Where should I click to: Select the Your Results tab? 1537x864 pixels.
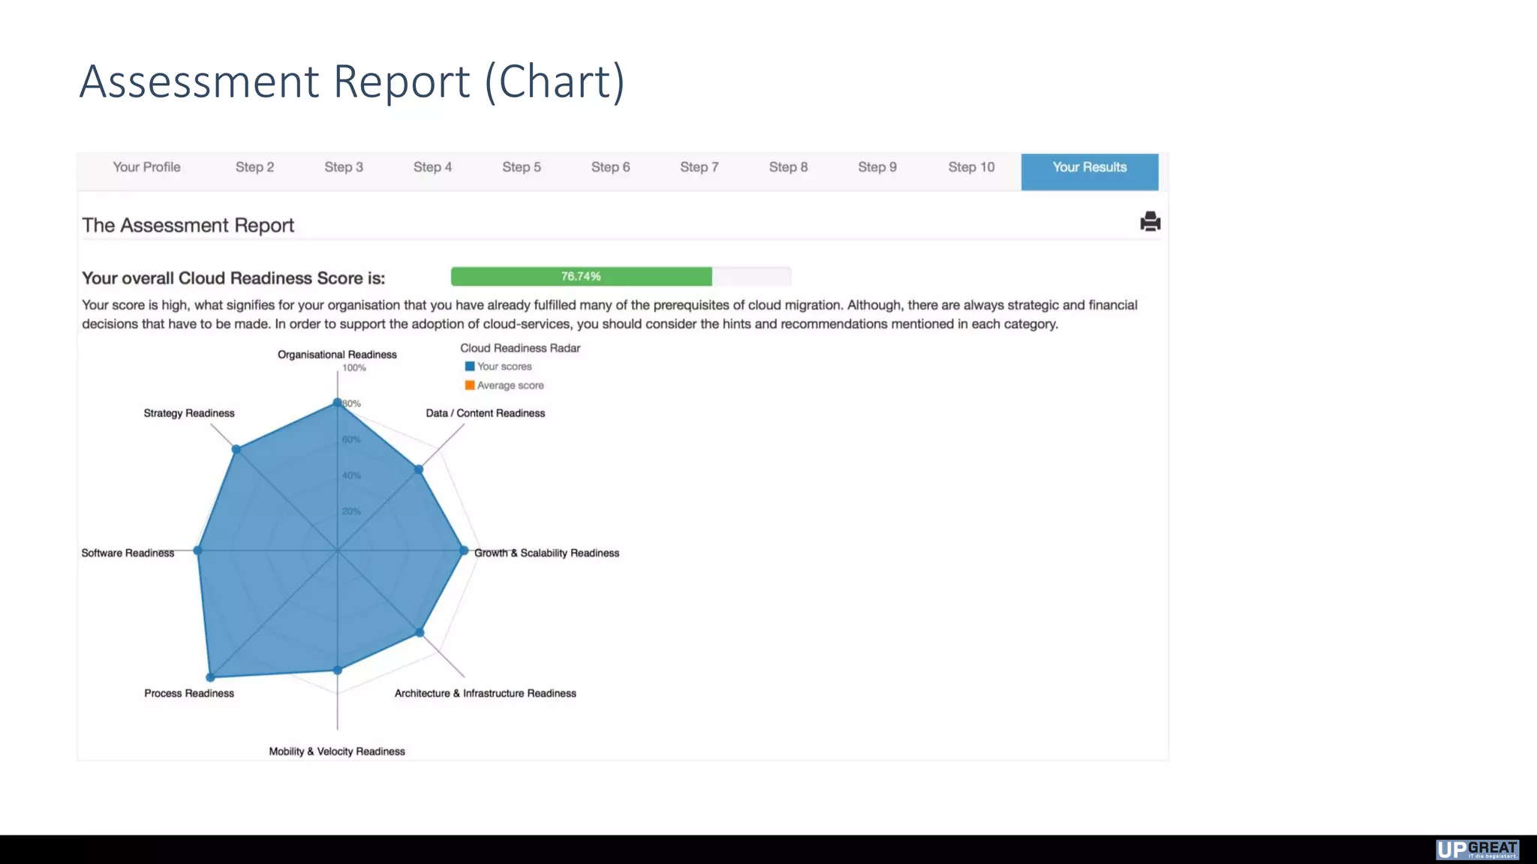[x=1090, y=172]
